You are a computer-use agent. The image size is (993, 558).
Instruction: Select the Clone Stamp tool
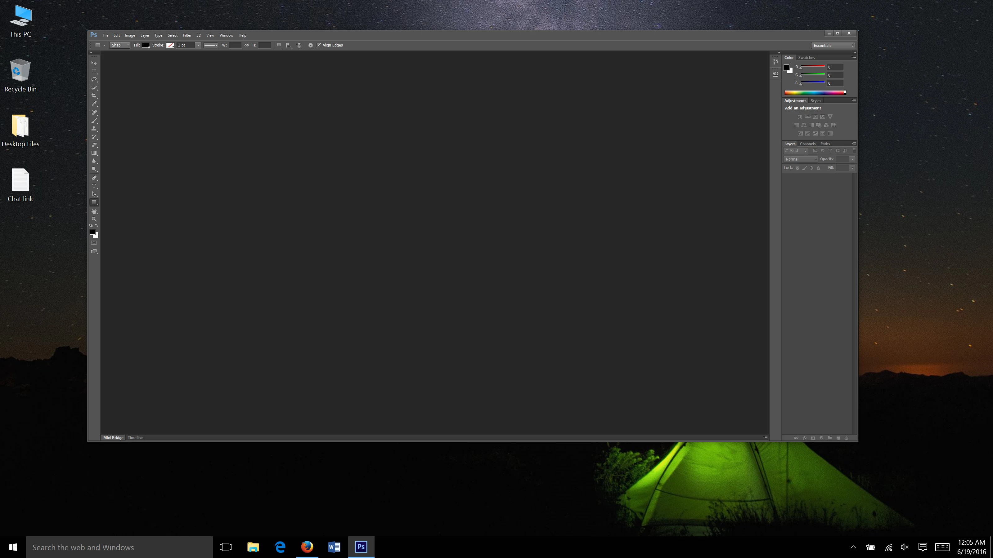(x=94, y=129)
